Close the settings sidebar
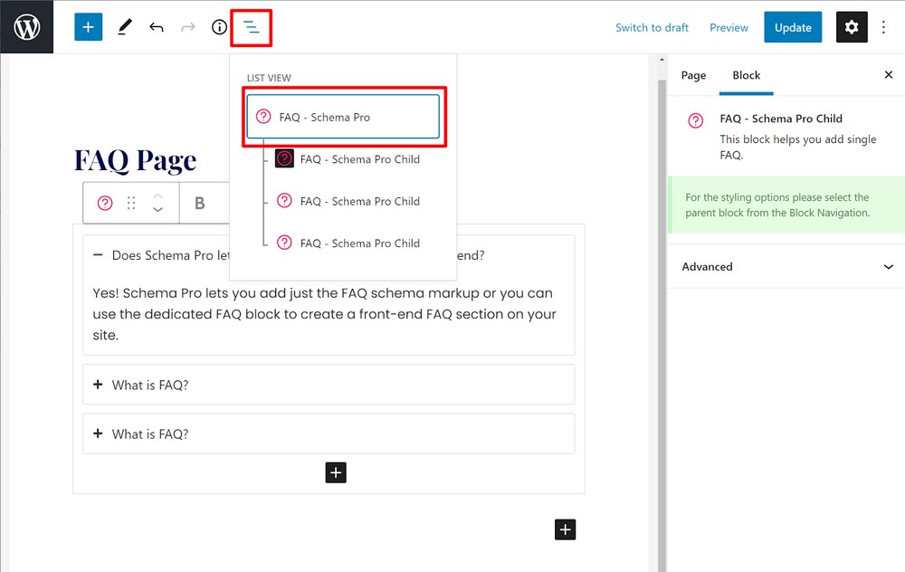This screenshot has height=572, width=905. tap(889, 74)
